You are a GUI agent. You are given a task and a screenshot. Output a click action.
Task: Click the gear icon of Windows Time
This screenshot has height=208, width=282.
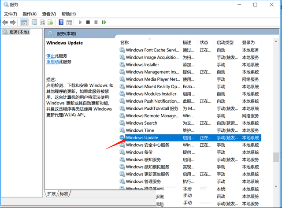(x=122, y=130)
